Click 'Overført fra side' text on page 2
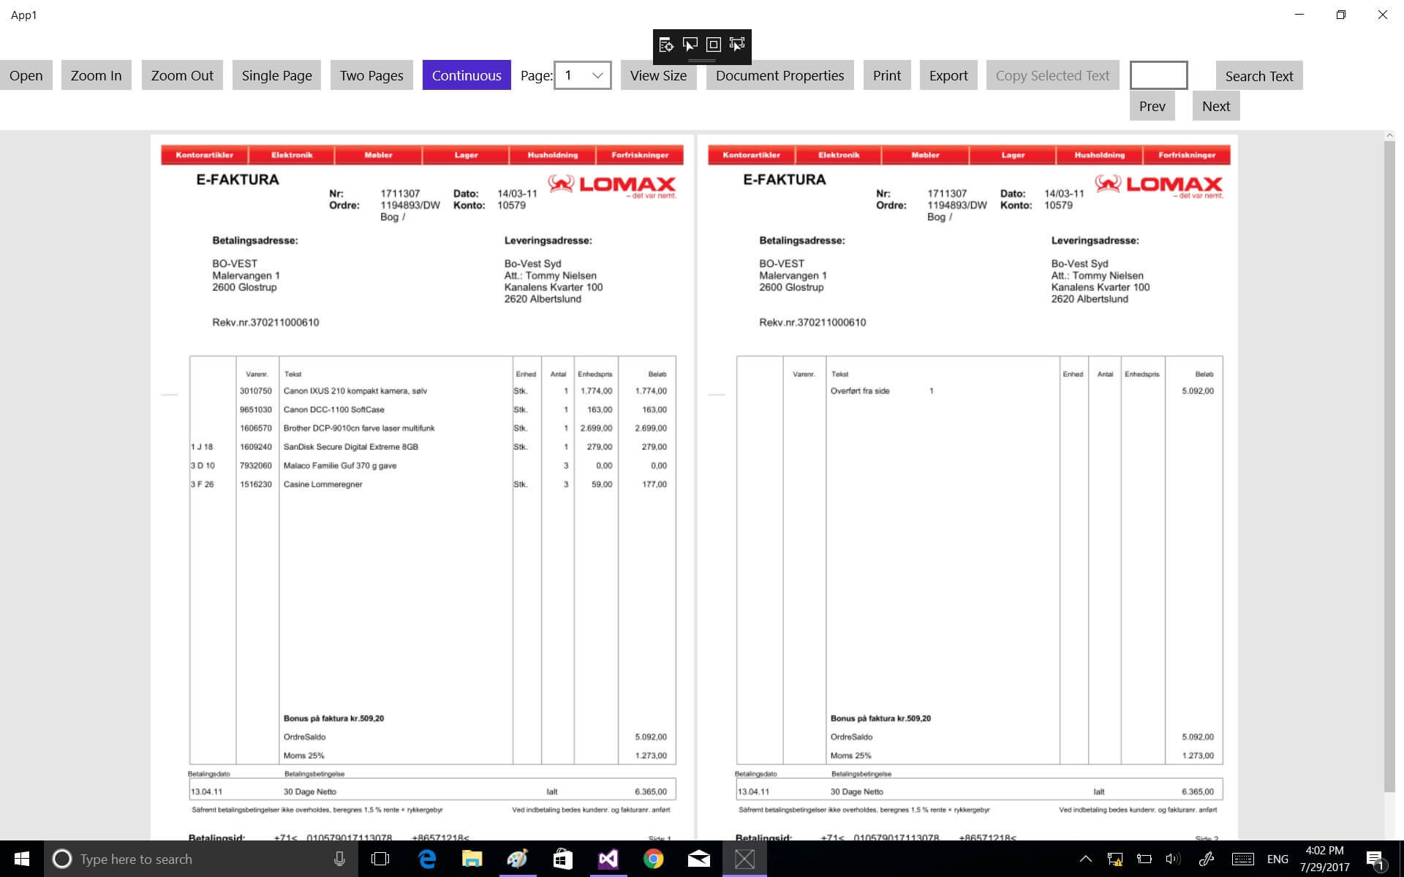 (x=860, y=391)
